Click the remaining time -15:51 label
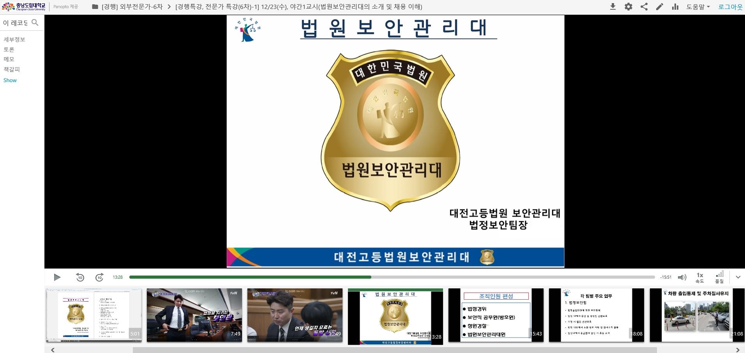Screen dimensions: 745x353 coord(666,277)
